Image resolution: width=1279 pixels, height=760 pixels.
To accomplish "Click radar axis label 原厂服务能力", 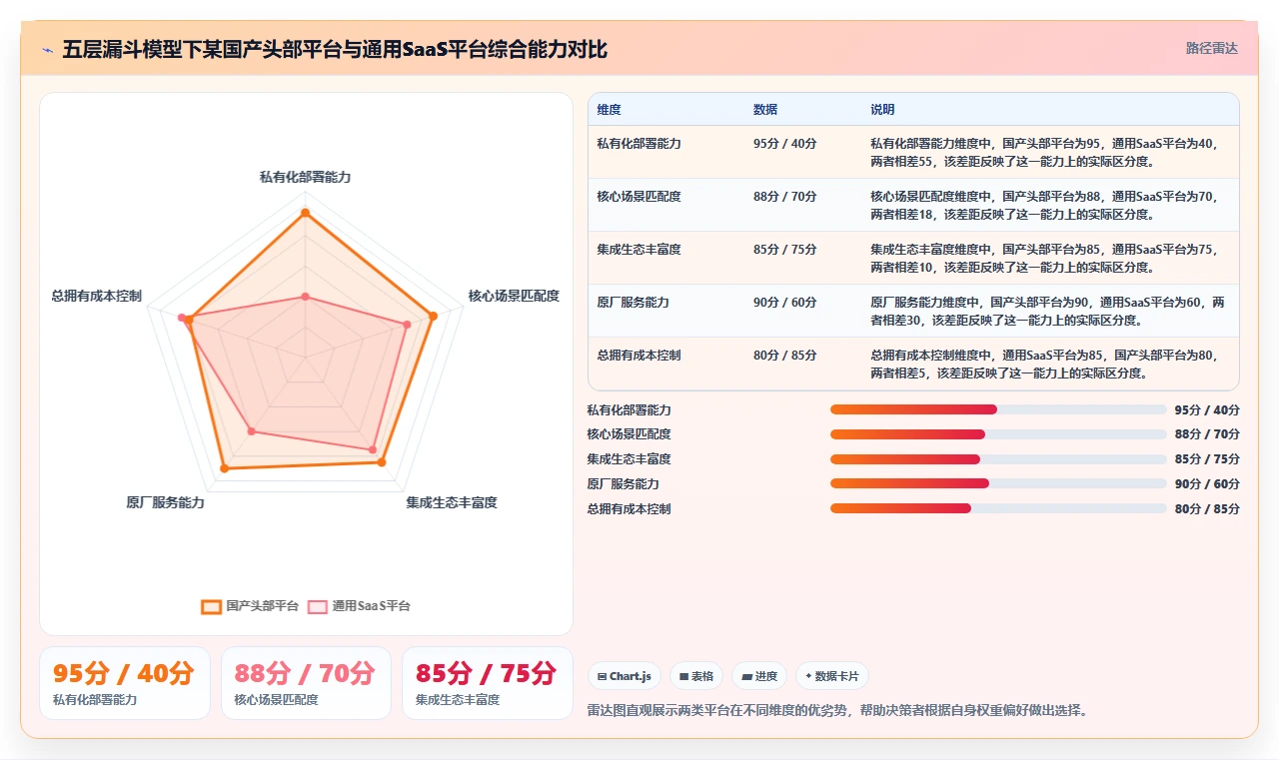I will pyautogui.click(x=165, y=503).
